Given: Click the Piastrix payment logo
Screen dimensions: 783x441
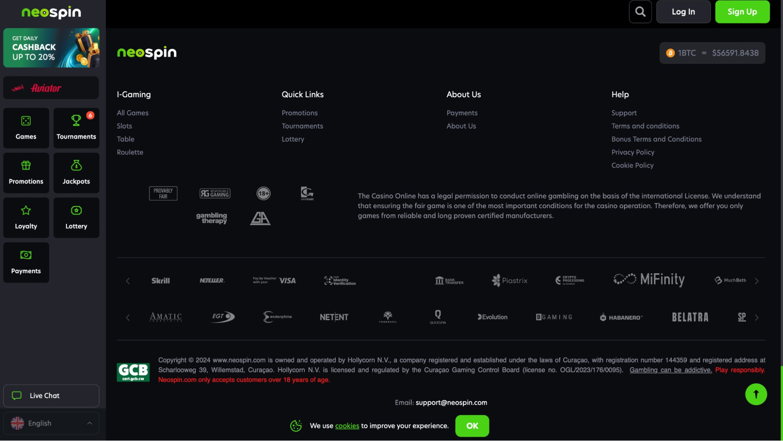Looking at the screenshot, I should [510, 281].
